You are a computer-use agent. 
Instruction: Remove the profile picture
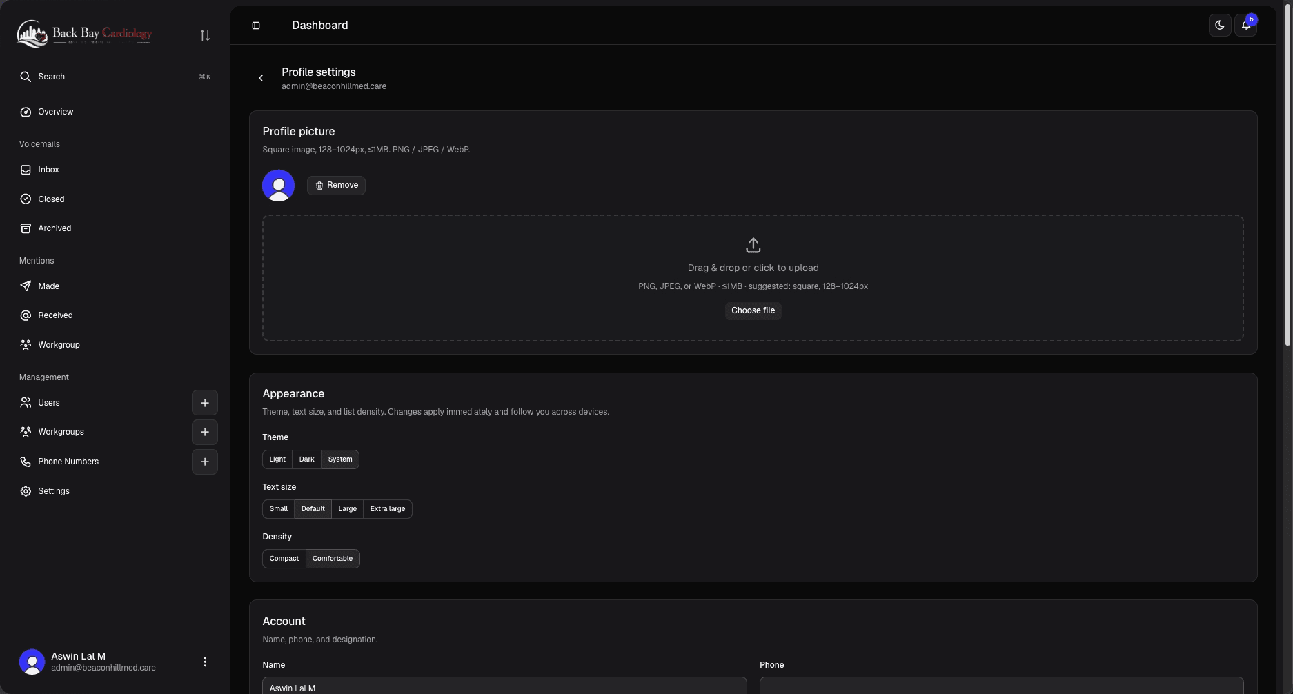point(336,186)
